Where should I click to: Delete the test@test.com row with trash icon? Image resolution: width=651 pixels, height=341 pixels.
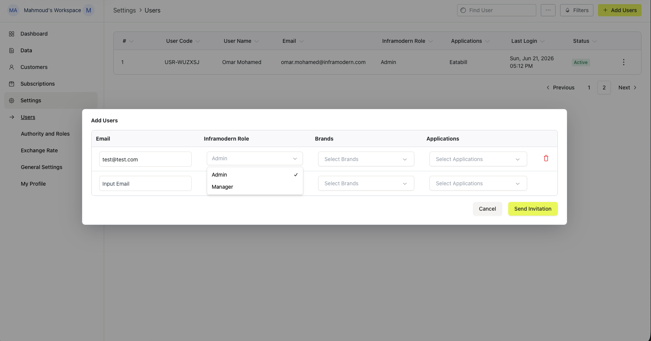tap(546, 158)
